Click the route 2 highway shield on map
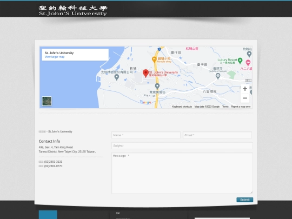This screenshot has width=292, height=219. point(159,49)
